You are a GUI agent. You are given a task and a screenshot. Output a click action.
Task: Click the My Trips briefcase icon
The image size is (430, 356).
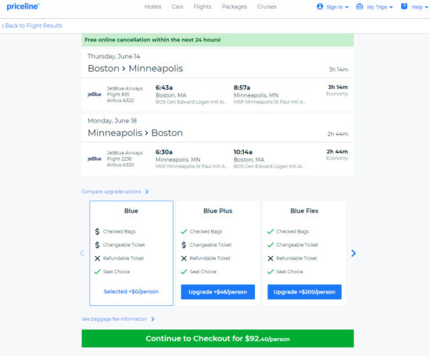360,6
